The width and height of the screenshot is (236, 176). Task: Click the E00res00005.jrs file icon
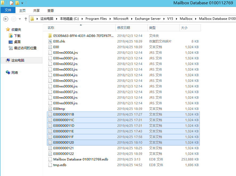tap(50, 81)
